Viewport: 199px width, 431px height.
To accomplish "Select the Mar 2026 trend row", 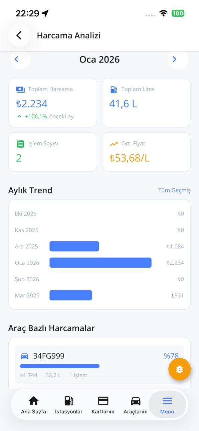I will point(99,295).
